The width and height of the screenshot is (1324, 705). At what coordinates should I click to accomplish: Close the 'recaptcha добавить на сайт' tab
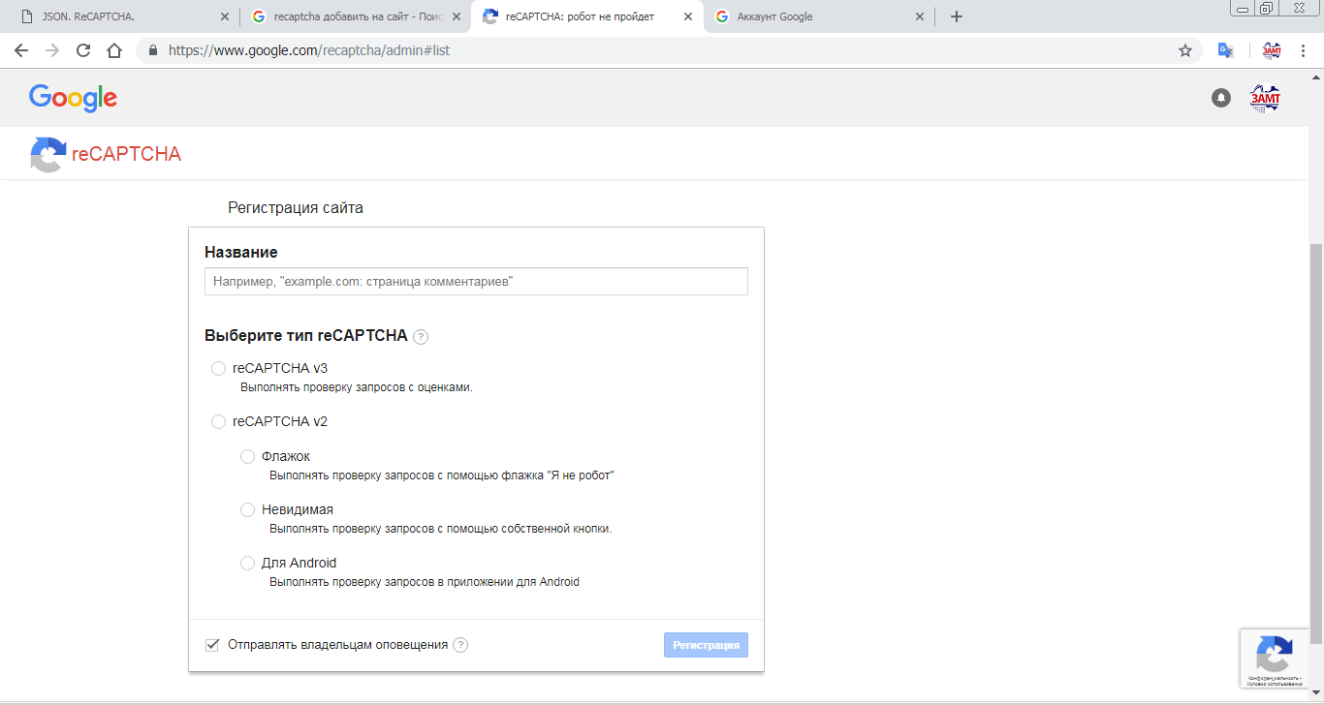click(457, 16)
